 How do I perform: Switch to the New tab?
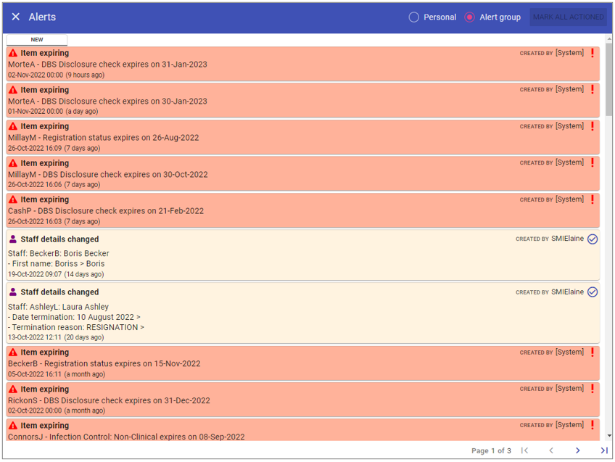click(x=37, y=40)
